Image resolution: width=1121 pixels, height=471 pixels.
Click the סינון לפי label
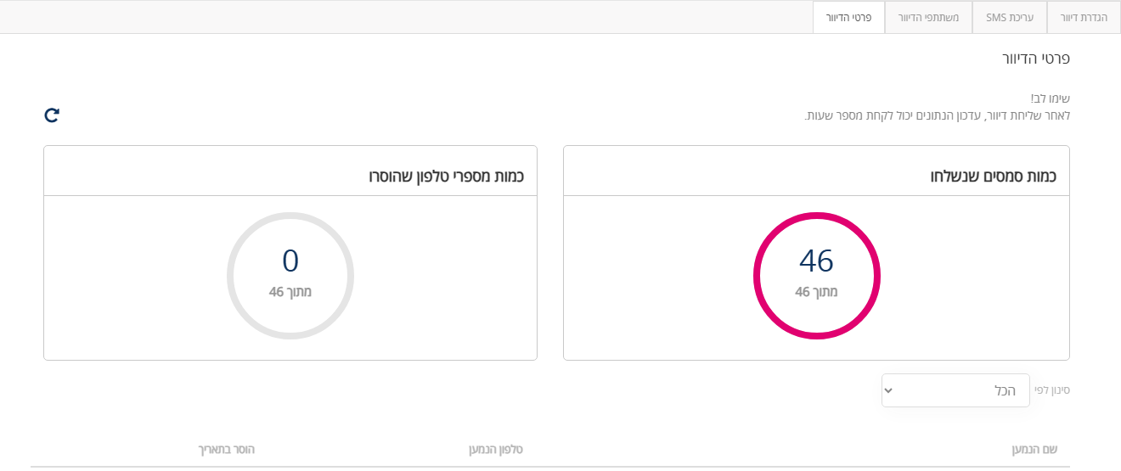[x=1053, y=390]
